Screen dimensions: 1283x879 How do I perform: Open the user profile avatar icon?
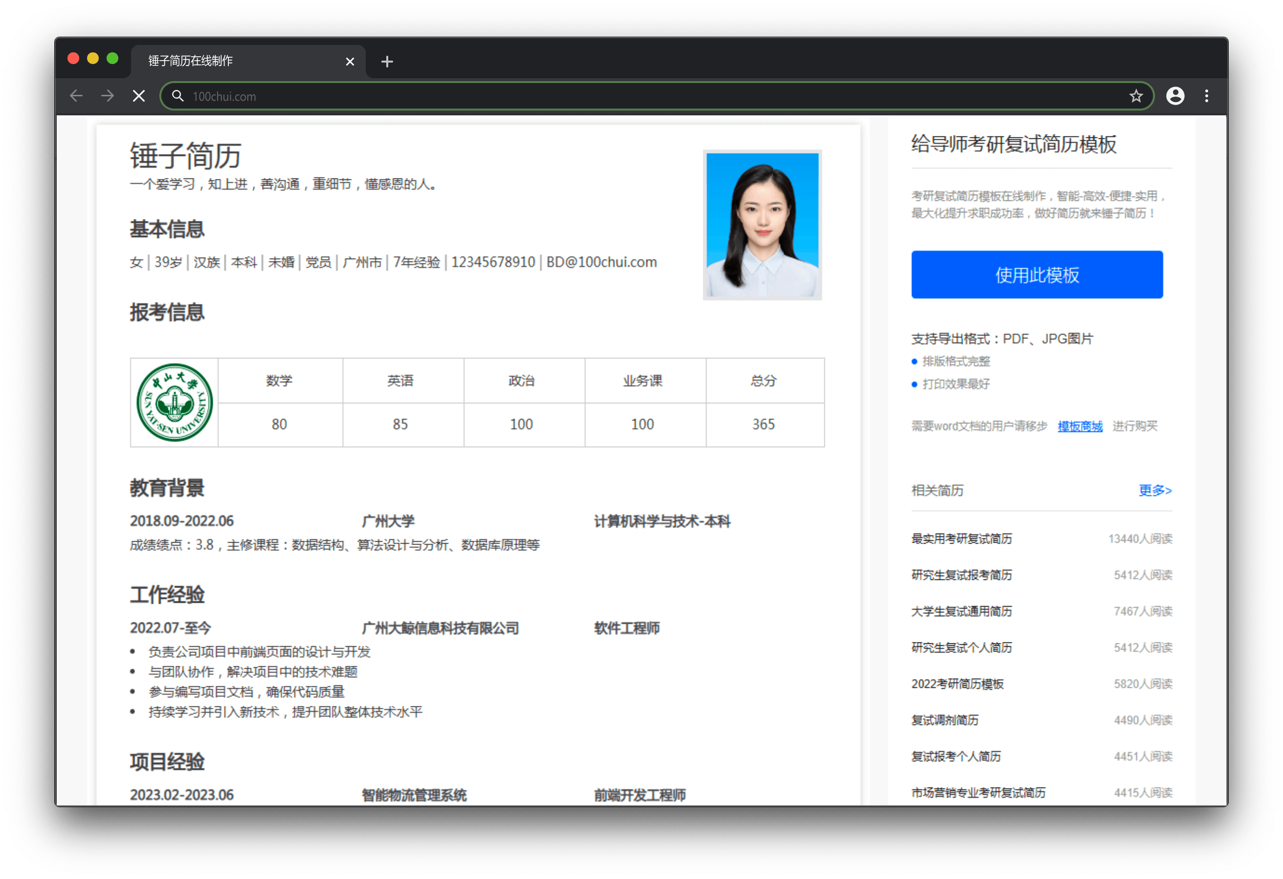coord(1175,96)
